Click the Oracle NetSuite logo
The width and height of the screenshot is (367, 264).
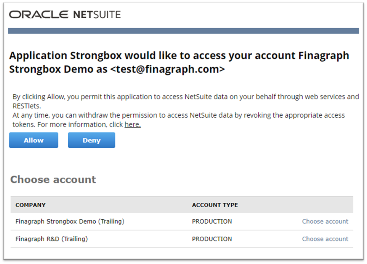pos(65,15)
